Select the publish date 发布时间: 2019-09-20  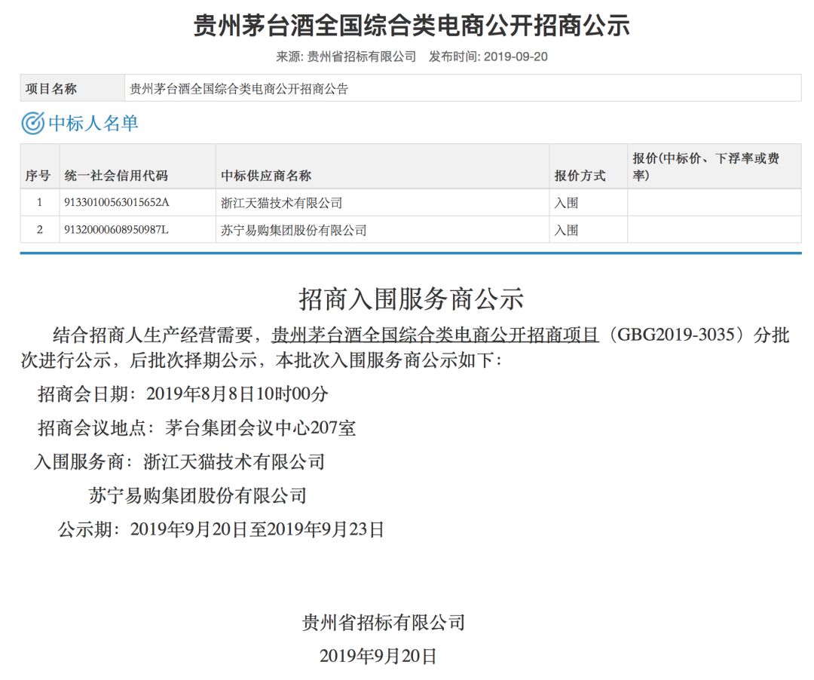[488, 57]
